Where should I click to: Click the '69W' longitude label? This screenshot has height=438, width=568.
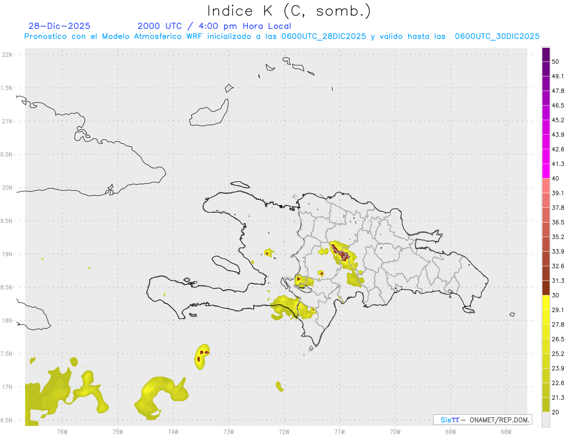point(451,431)
